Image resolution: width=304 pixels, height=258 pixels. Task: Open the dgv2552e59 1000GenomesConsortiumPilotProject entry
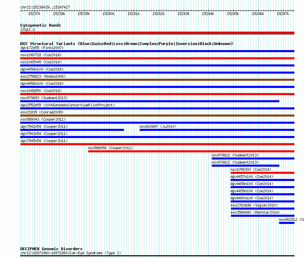pos(68,105)
